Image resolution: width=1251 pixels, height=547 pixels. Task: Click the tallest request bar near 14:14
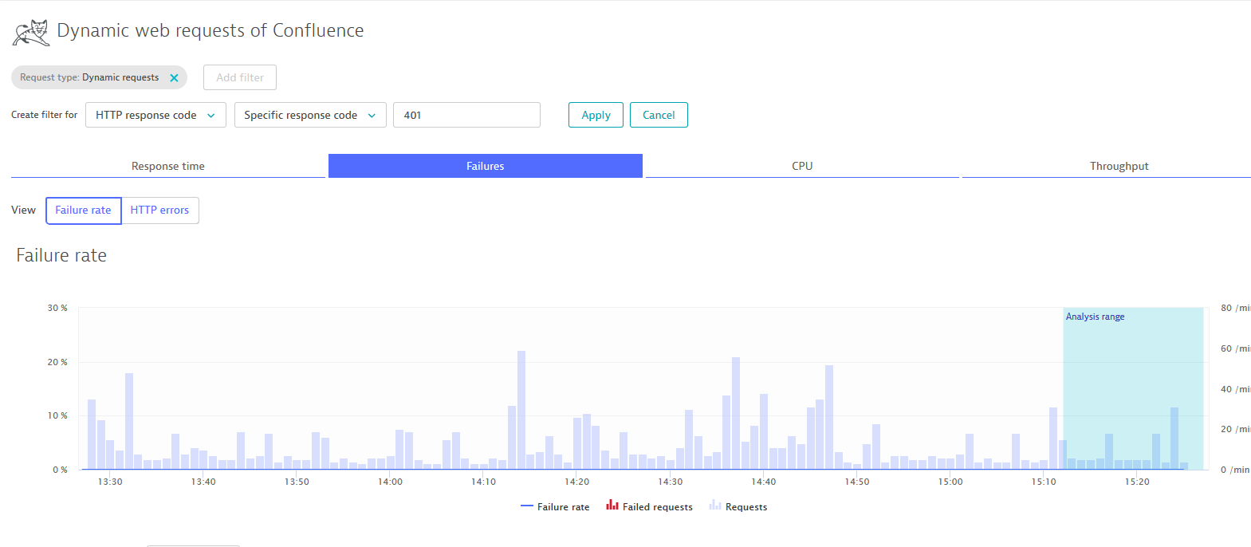521,409
